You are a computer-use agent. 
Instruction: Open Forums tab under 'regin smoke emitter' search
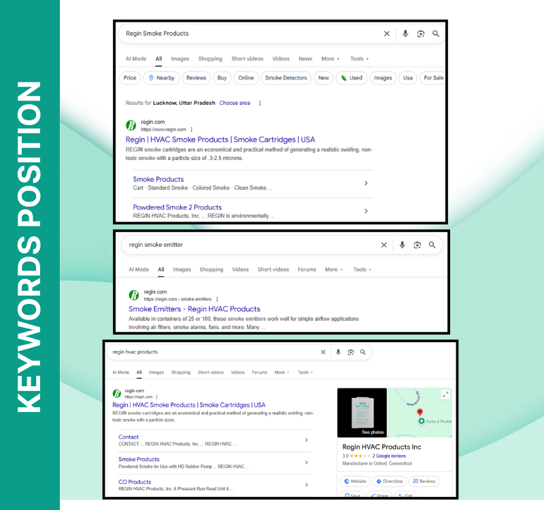point(307,269)
